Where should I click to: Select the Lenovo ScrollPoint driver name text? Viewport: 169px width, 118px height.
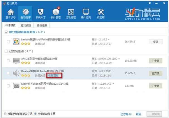click(x=46, y=40)
